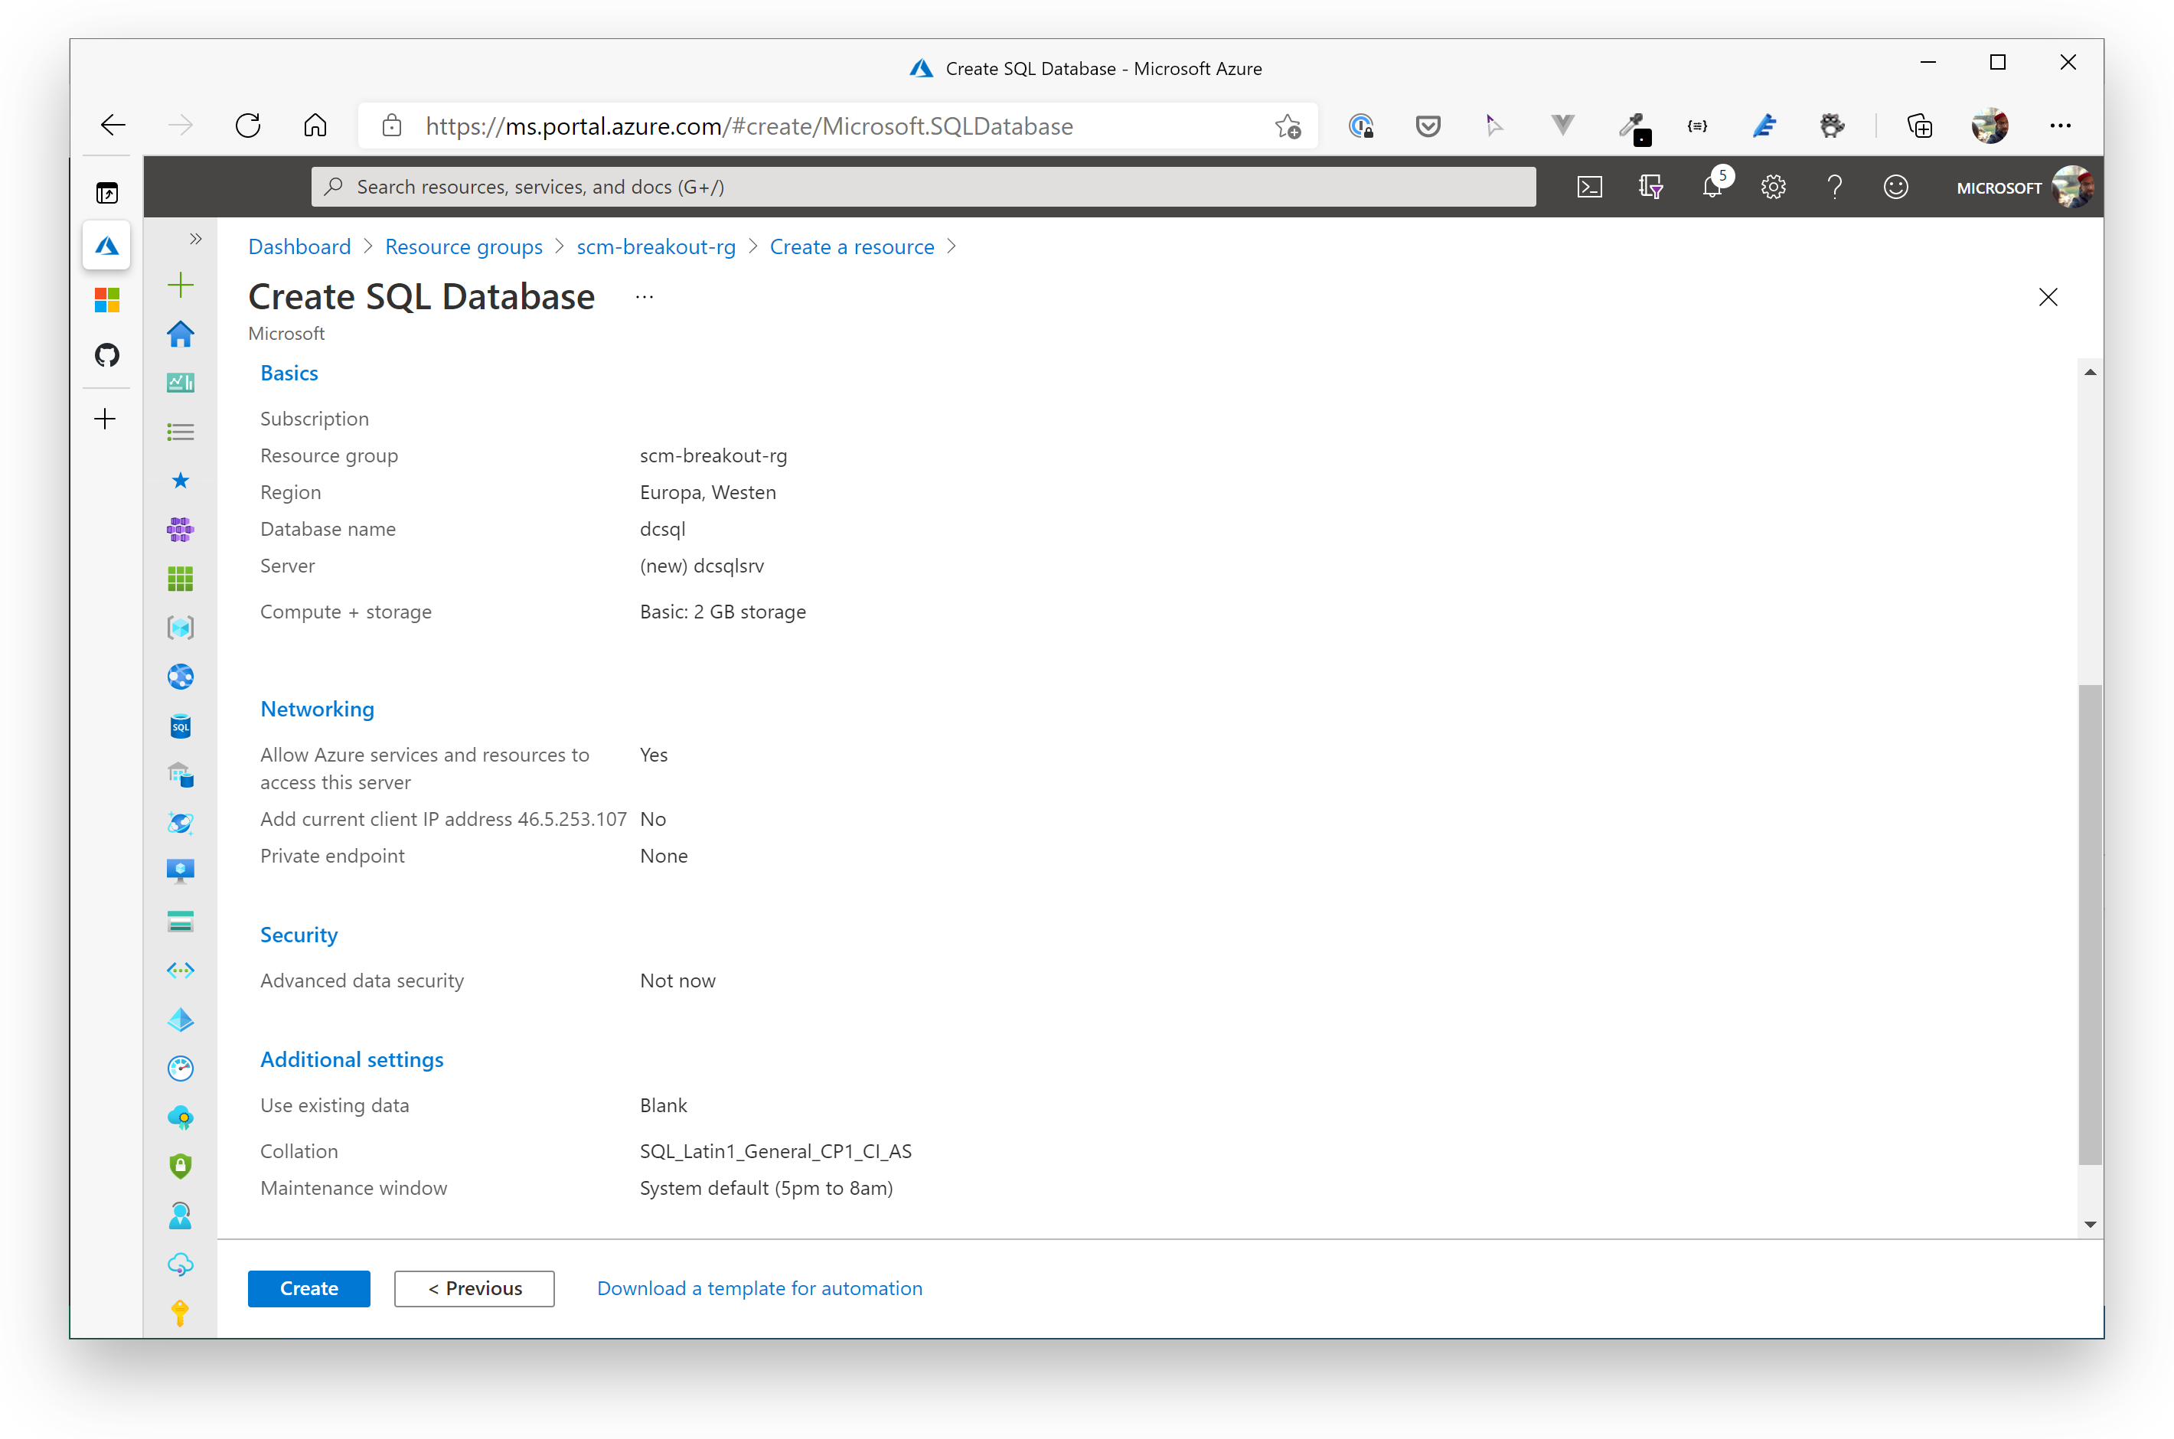Click the breadcrumb Dashboard link
The height and width of the screenshot is (1439, 2174).
pyautogui.click(x=300, y=246)
